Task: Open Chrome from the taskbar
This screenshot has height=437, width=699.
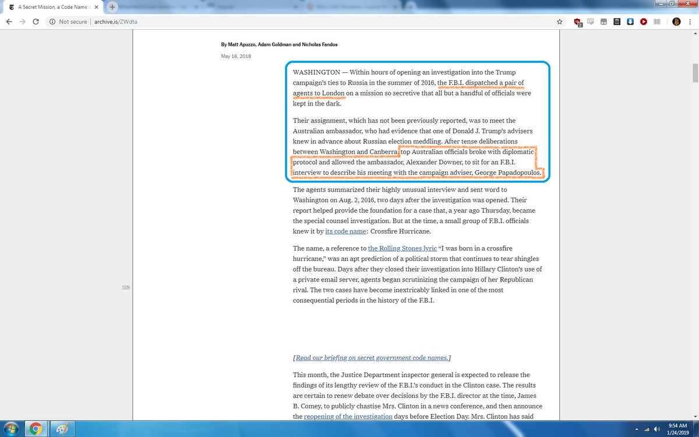Action: pos(35,429)
